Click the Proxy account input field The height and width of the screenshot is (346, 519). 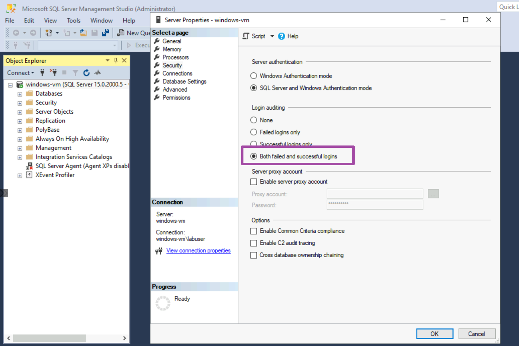(375, 194)
